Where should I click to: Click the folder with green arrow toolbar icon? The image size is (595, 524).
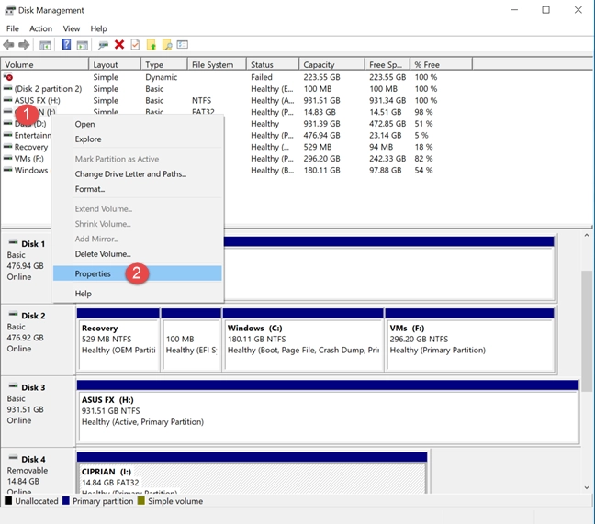pyautogui.click(x=152, y=45)
